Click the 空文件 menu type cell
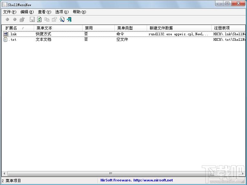Viewport: 247px width, 185px height. point(122,39)
